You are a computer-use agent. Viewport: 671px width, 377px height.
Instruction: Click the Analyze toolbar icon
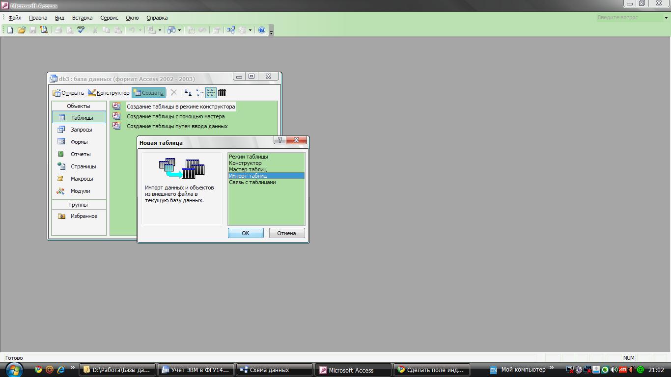tap(171, 30)
